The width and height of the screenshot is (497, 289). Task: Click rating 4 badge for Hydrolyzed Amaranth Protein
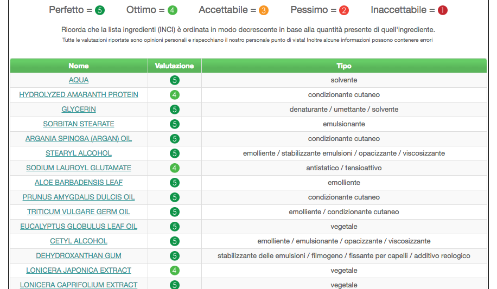coord(174,95)
